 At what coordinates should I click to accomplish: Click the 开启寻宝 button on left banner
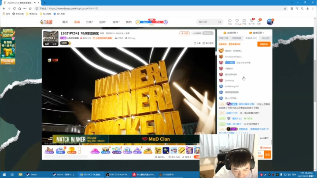tap(7, 61)
